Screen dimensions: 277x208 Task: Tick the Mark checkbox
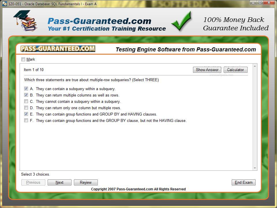point(23,60)
